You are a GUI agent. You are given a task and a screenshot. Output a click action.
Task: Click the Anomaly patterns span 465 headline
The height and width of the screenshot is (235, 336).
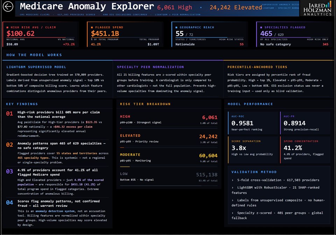click(61, 146)
